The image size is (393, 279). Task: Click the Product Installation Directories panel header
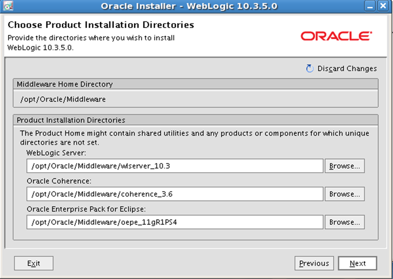click(x=195, y=120)
